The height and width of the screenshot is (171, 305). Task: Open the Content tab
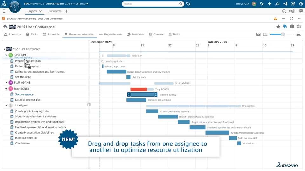click(x=156, y=34)
